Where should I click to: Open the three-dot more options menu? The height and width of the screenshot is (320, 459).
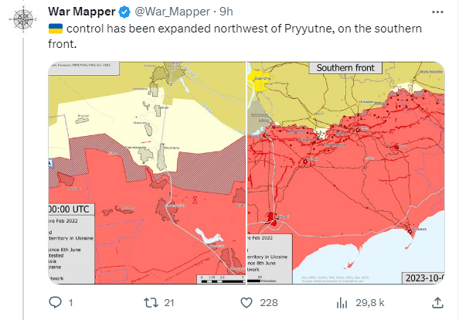tap(437, 12)
